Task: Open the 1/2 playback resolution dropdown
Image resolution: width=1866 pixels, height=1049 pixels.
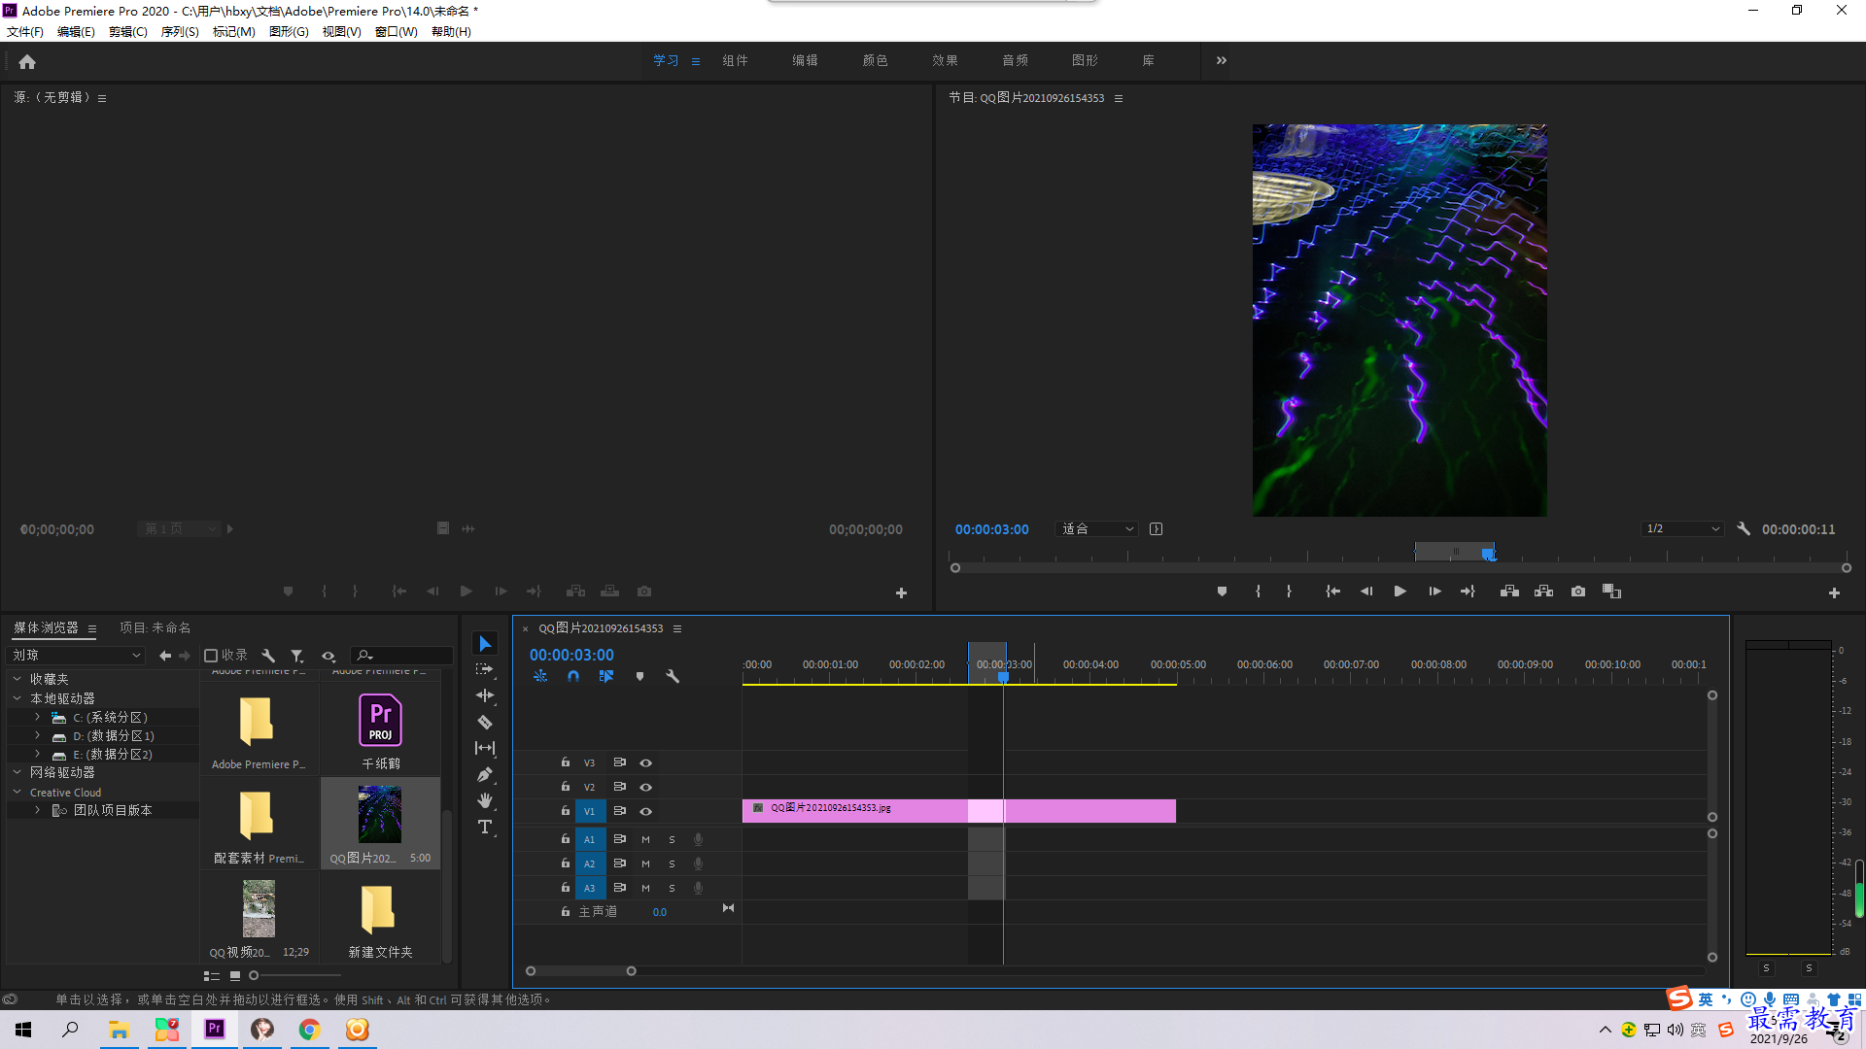Action: pyautogui.click(x=1682, y=529)
